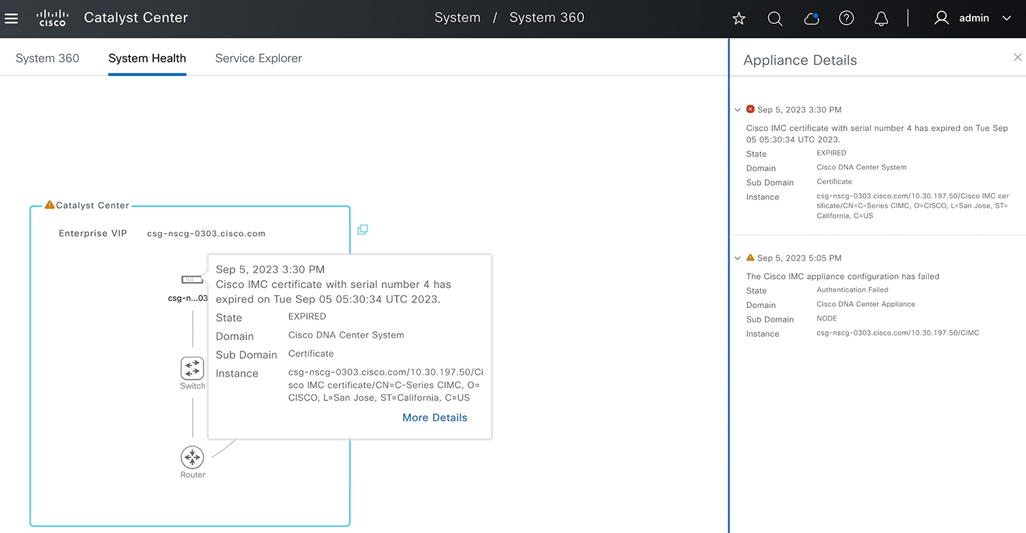Collapse the Sep 5, 2023 5:05 PM event
The image size is (1026, 533).
[x=737, y=258]
